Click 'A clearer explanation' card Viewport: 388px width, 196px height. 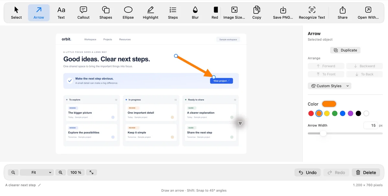(210, 113)
